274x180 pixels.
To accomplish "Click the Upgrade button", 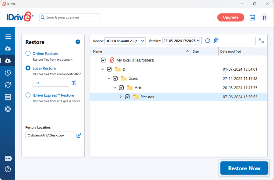I will click(x=231, y=17).
